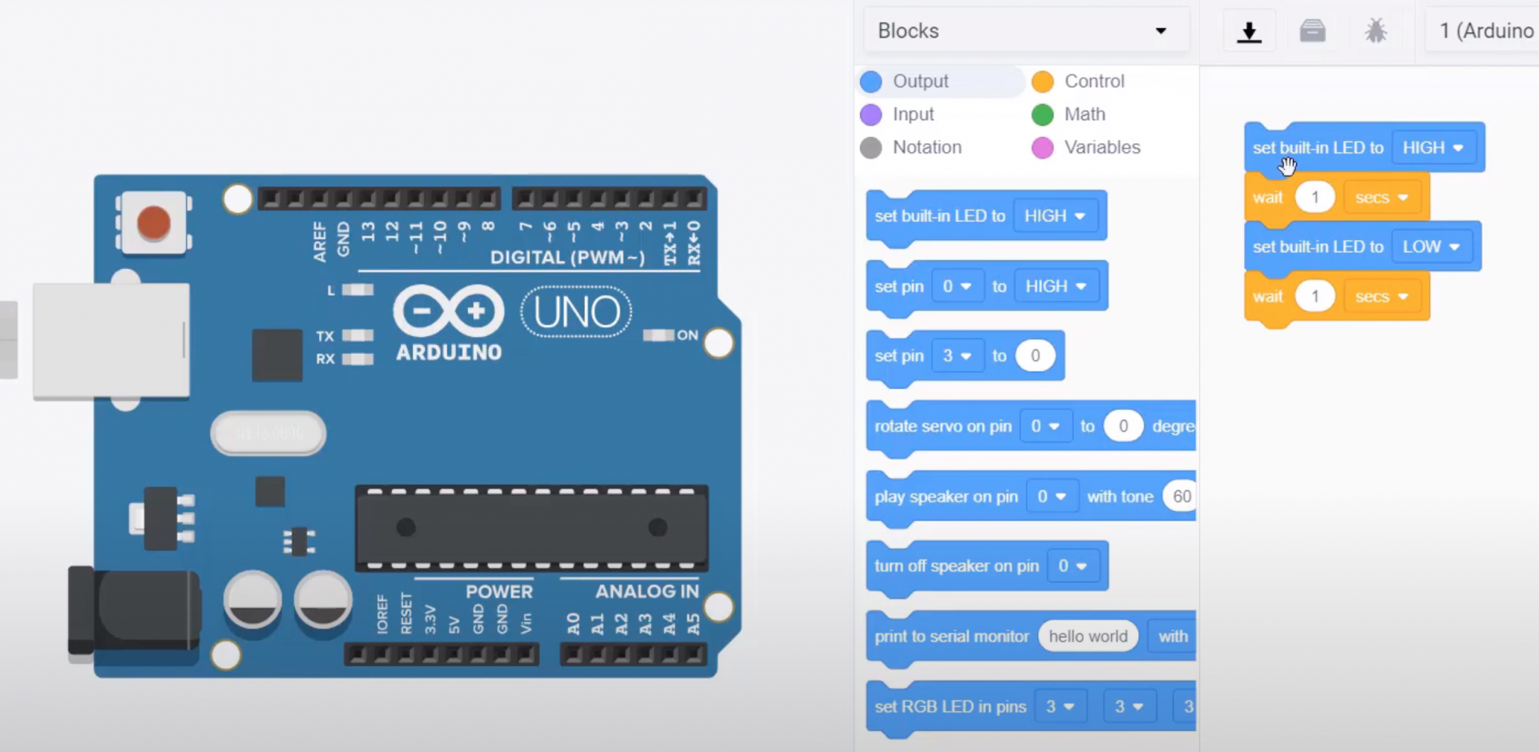Select the pink Variables category circle
Viewport: 1539px width, 752px height.
(1042, 147)
